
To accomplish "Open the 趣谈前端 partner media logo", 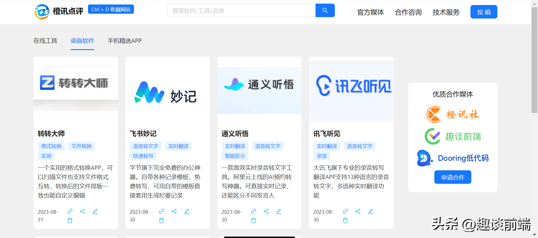I will point(453,136).
